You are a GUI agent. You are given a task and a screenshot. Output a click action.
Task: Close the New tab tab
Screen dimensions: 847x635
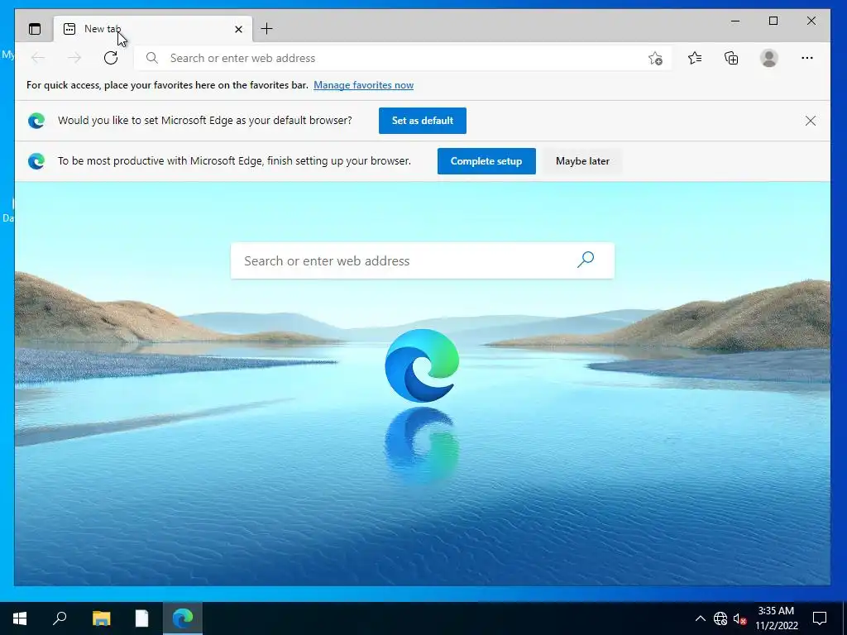(x=238, y=29)
